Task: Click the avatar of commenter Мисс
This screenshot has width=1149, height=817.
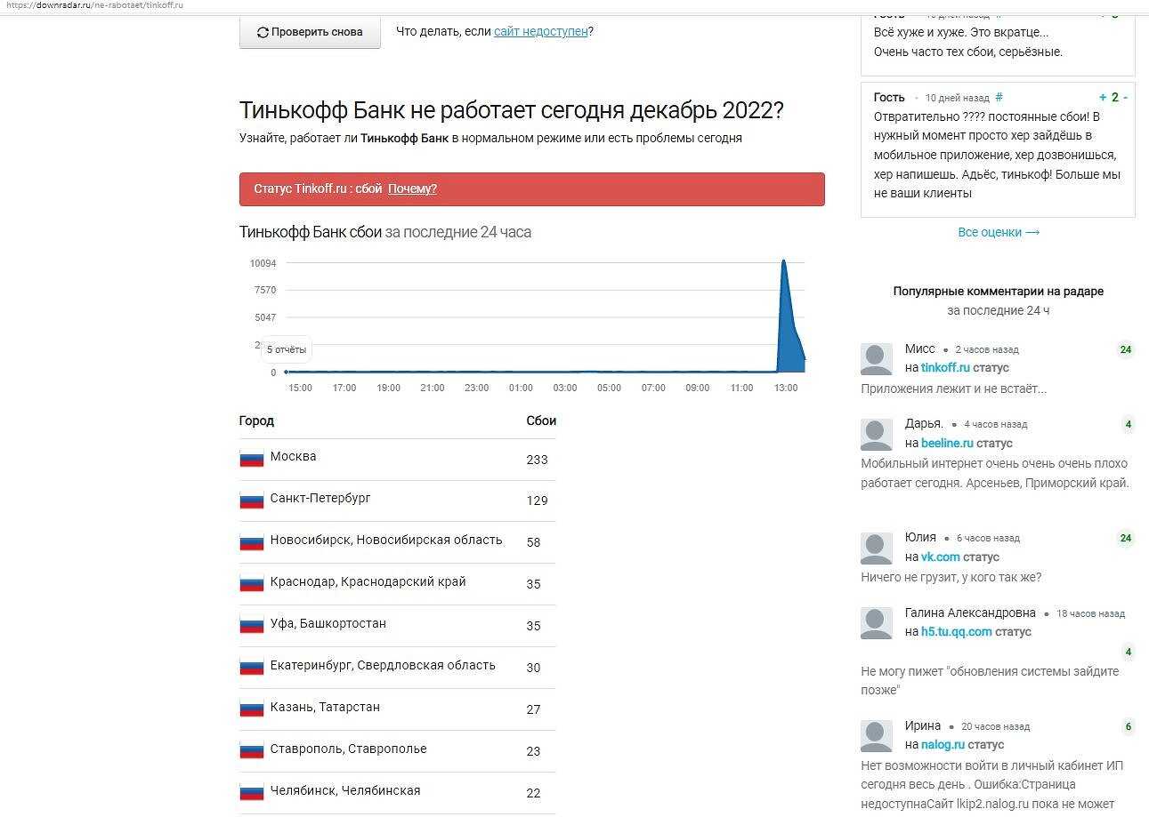Action: pyautogui.click(x=877, y=358)
